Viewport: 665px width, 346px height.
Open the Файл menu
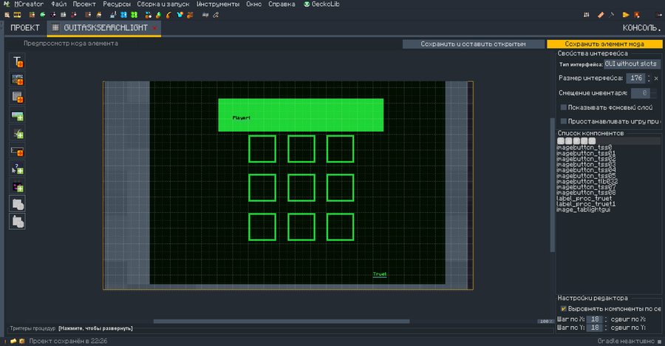click(58, 4)
